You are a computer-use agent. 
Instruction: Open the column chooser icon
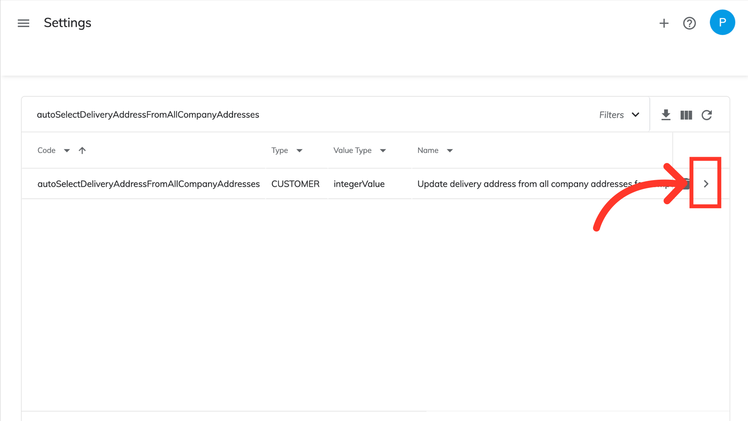coord(686,115)
